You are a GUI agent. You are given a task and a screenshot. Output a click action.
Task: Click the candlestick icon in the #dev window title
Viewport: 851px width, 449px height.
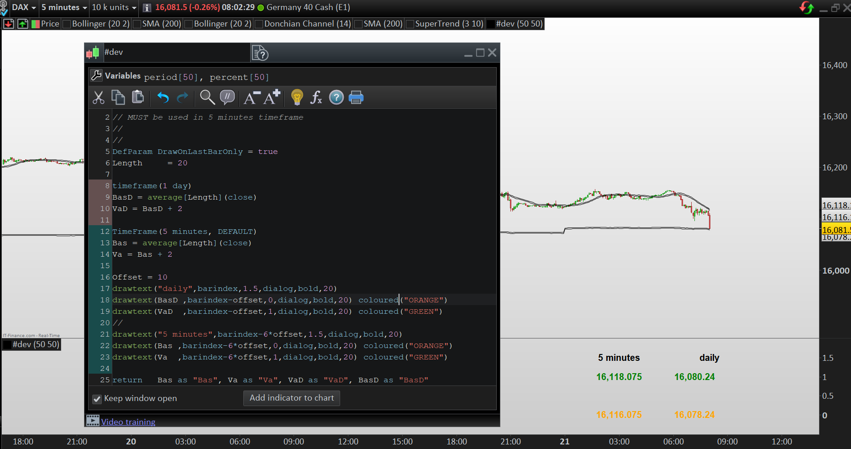(93, 53)
